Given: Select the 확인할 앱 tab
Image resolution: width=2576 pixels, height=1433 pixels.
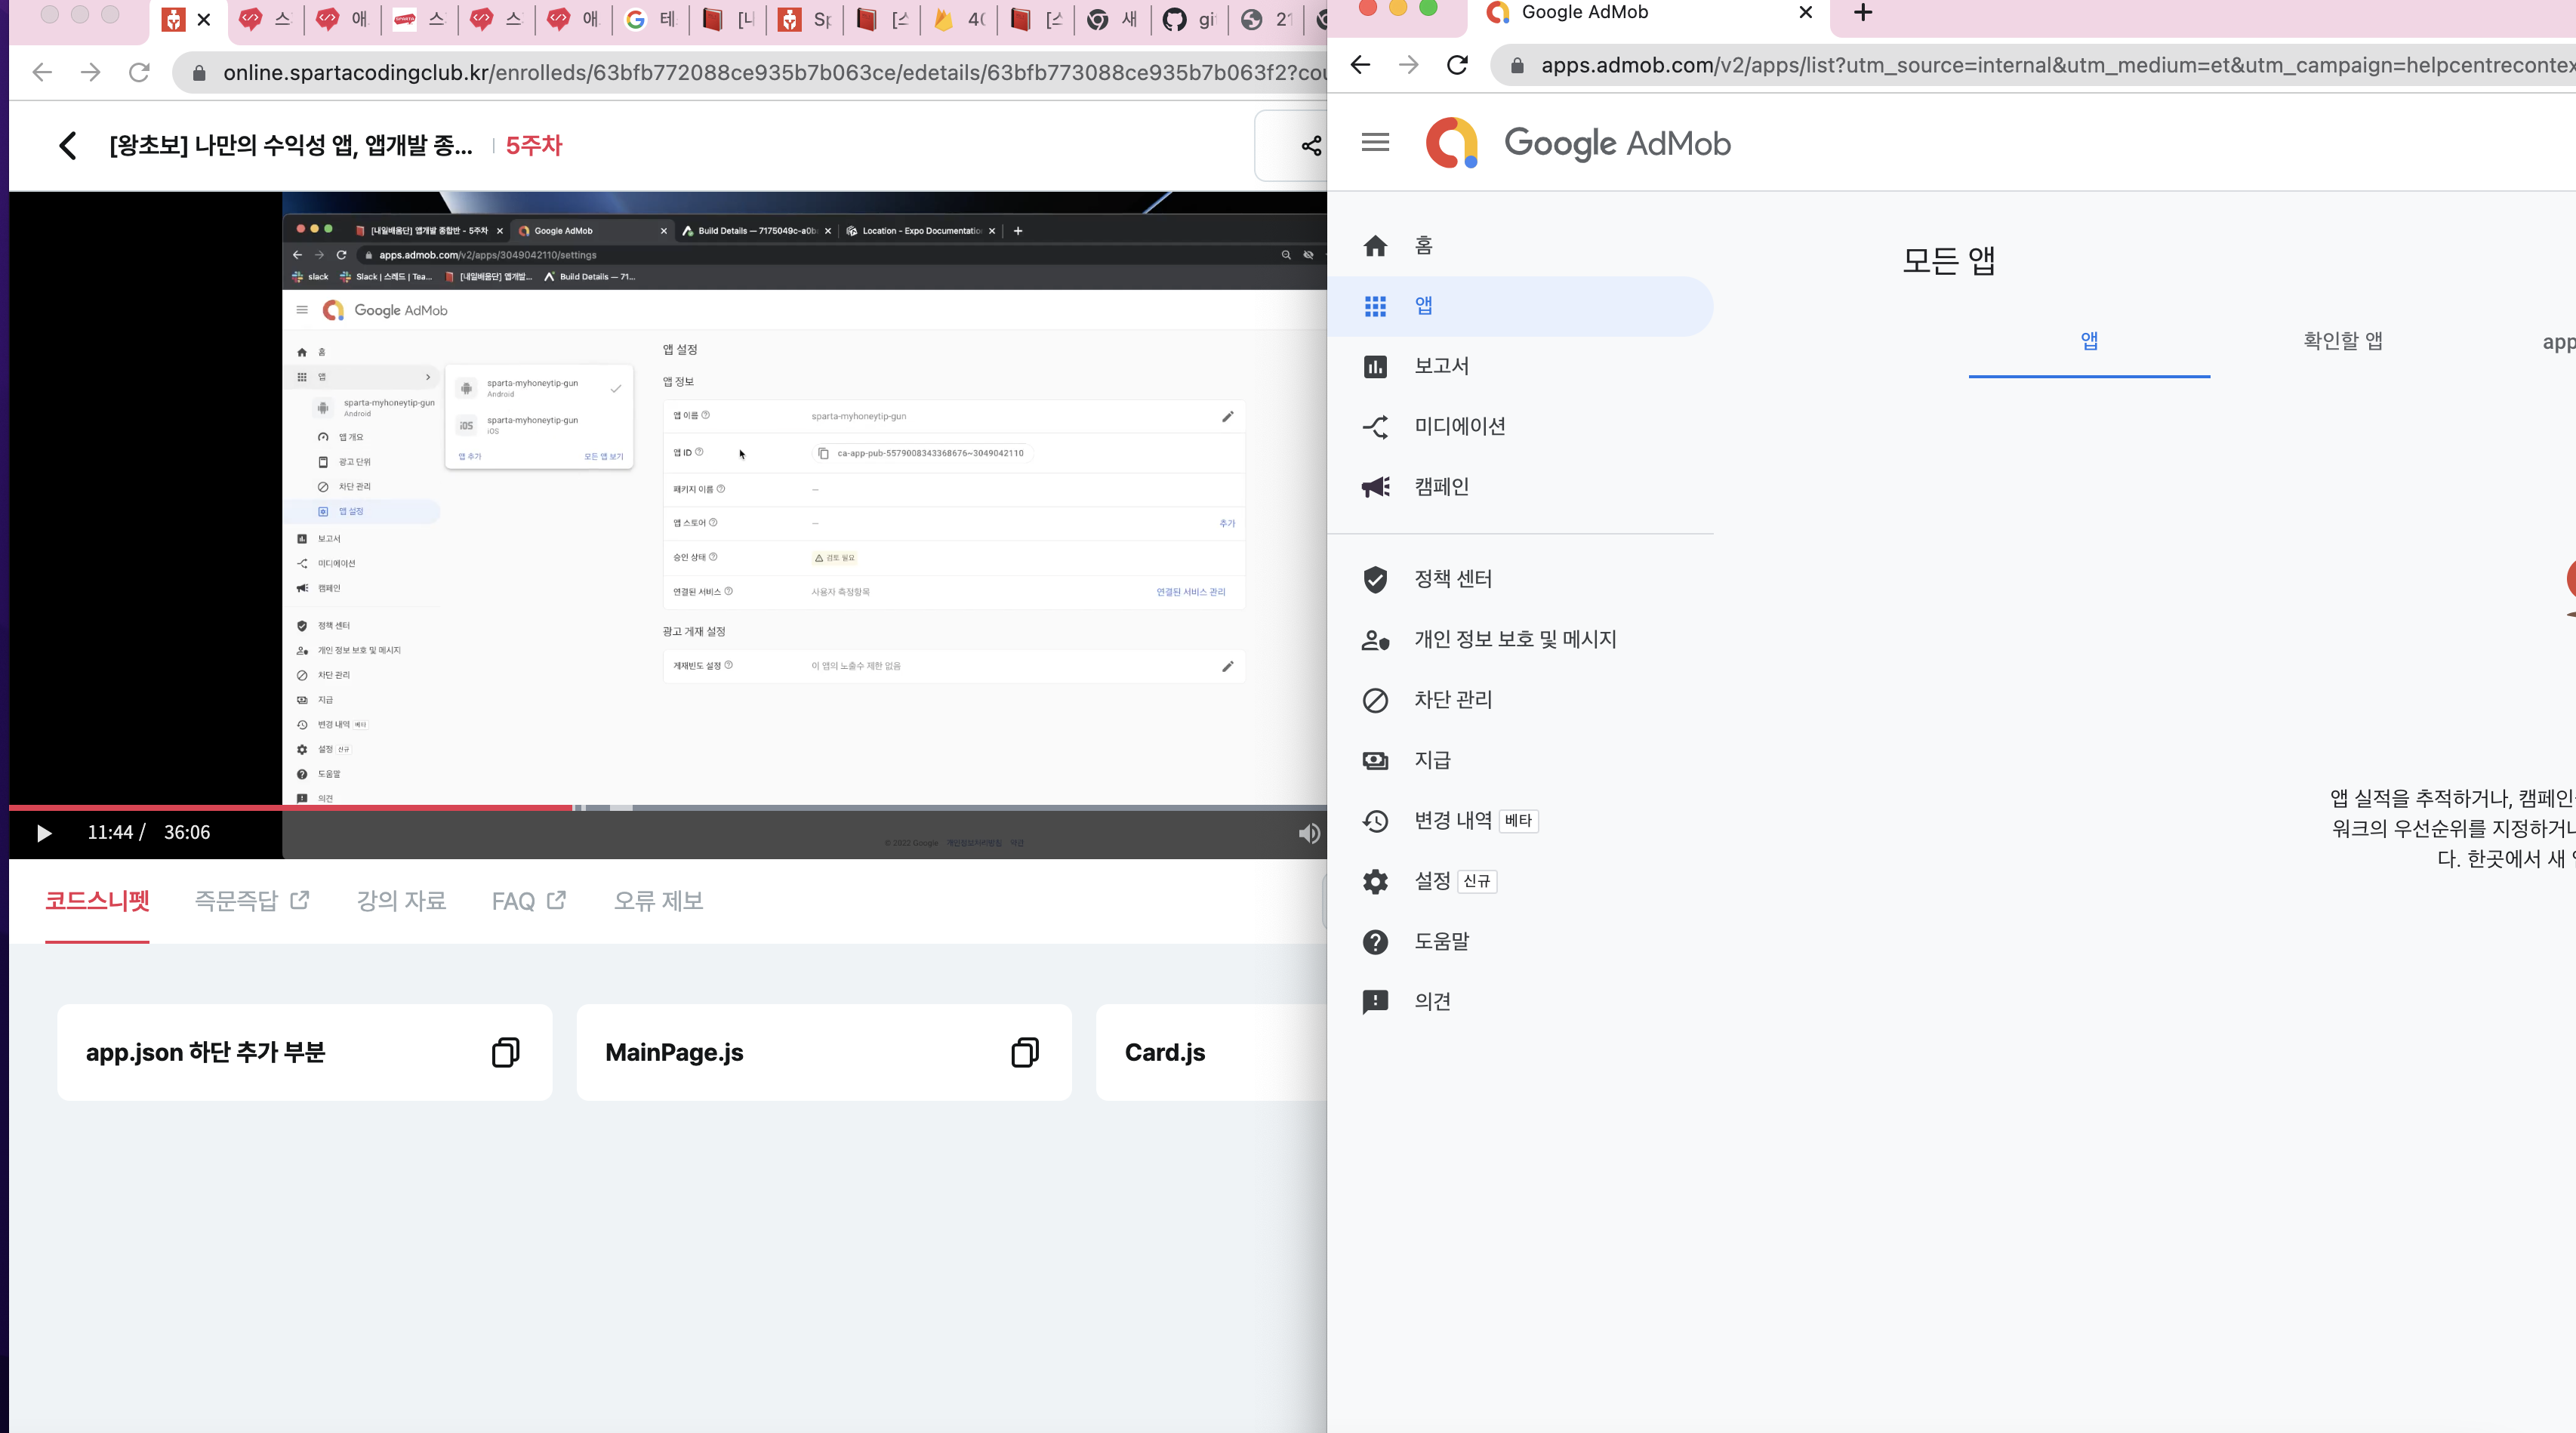Looking at the screenshot, I should [2342, 341].
